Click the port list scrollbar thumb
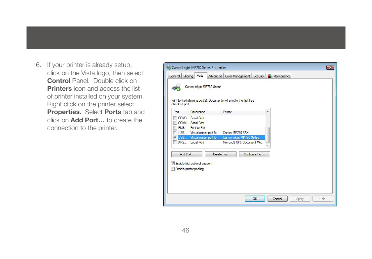372x259 pixels. tap(268, 135)
